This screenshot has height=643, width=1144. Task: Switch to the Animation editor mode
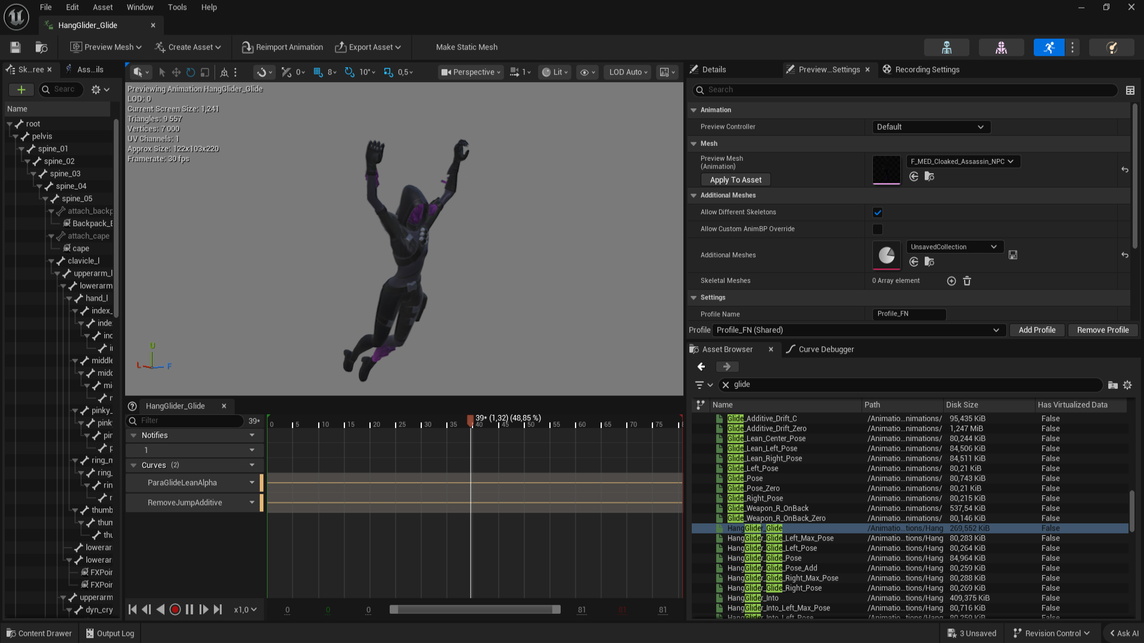pyautogui.click(x=1049, y=48)
